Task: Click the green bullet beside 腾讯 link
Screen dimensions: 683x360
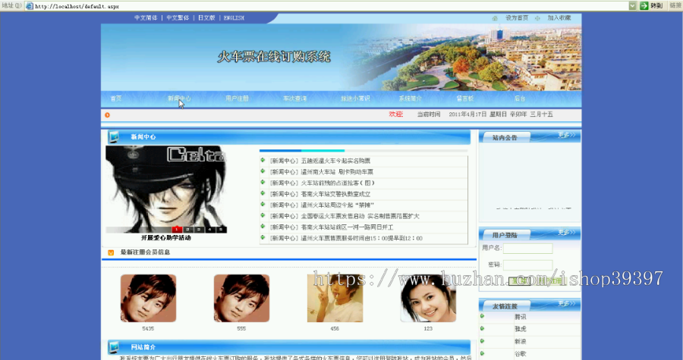Action: 482,316
